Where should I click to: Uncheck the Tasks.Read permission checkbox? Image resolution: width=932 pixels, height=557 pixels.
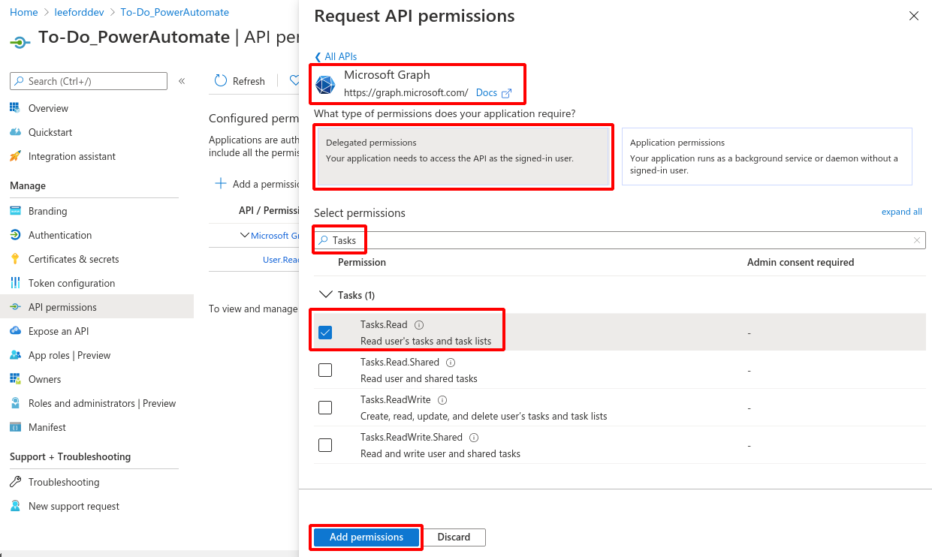coord(325,333)
